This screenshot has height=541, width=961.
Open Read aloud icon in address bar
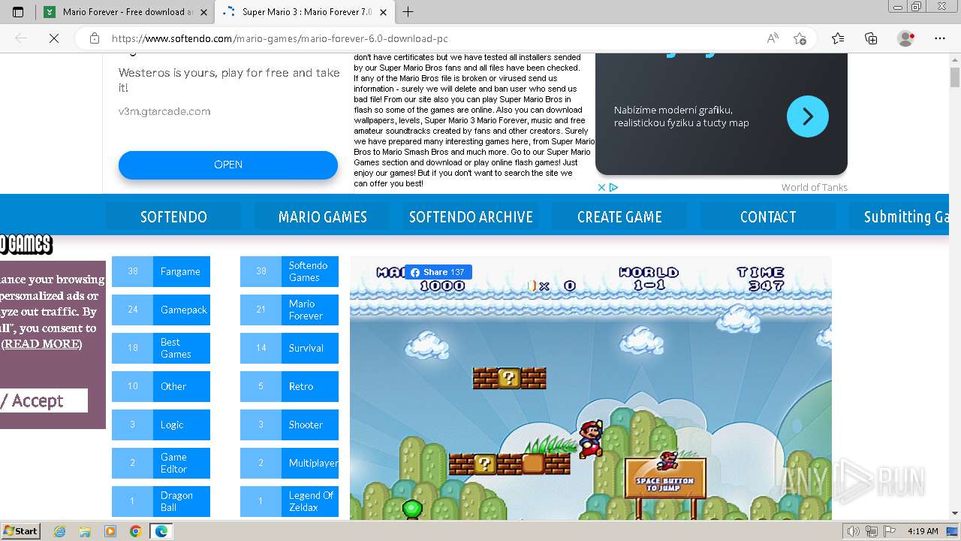pos(773,38)
